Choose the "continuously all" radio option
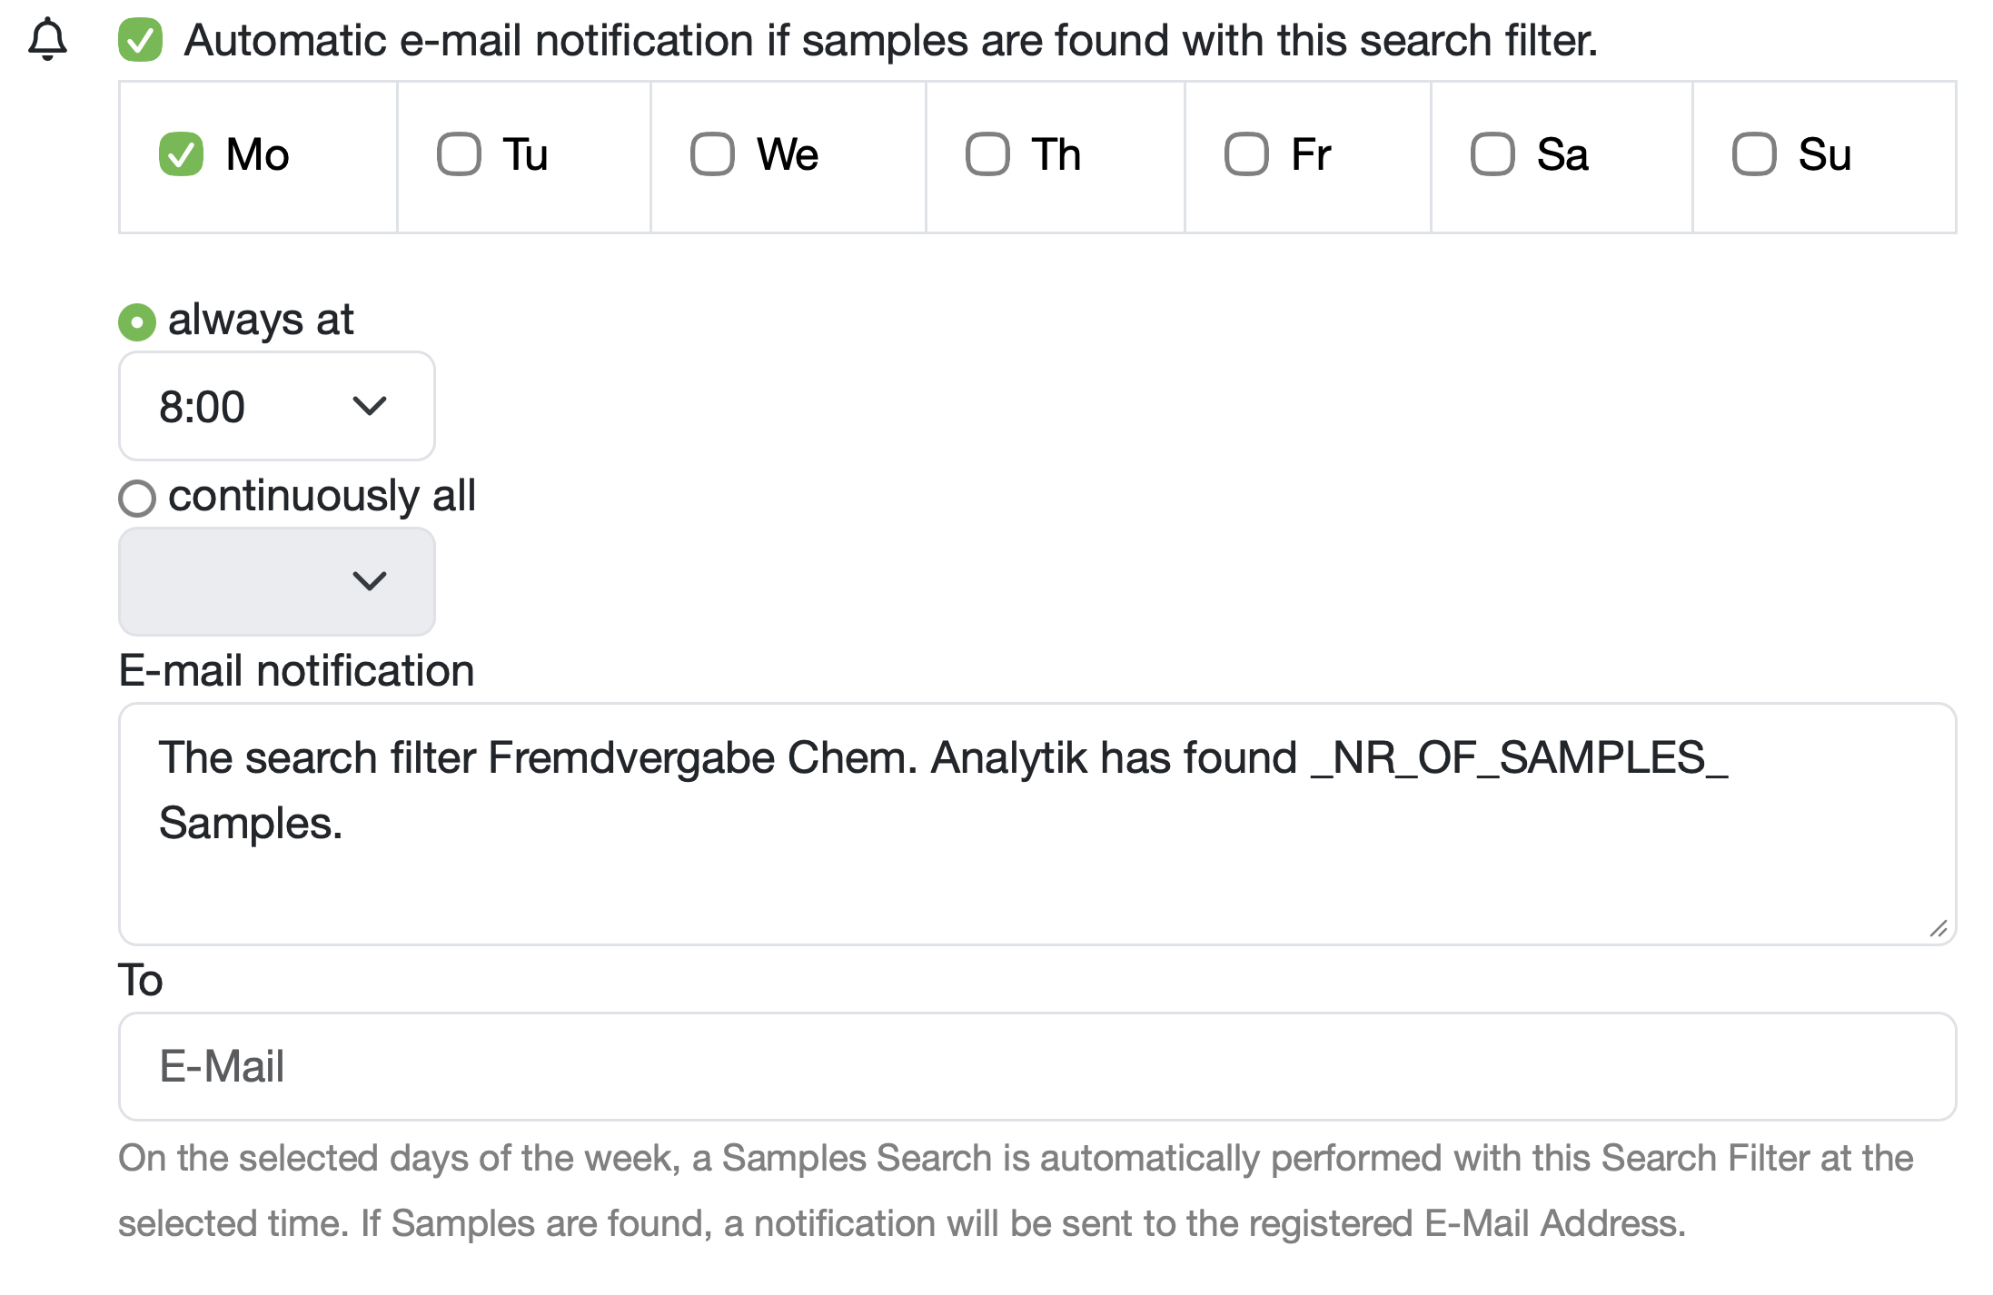Viewport: 1993px width, 1295px height. [137, 498]
